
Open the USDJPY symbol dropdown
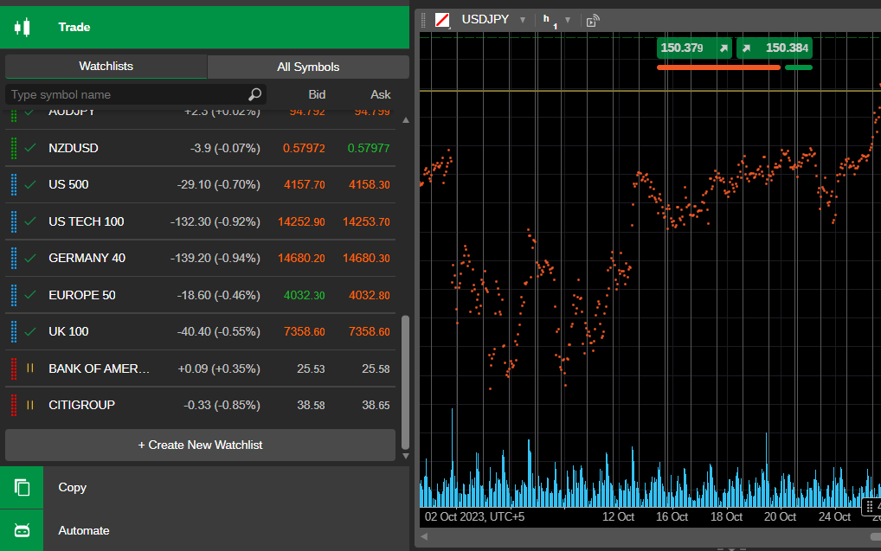523,20
